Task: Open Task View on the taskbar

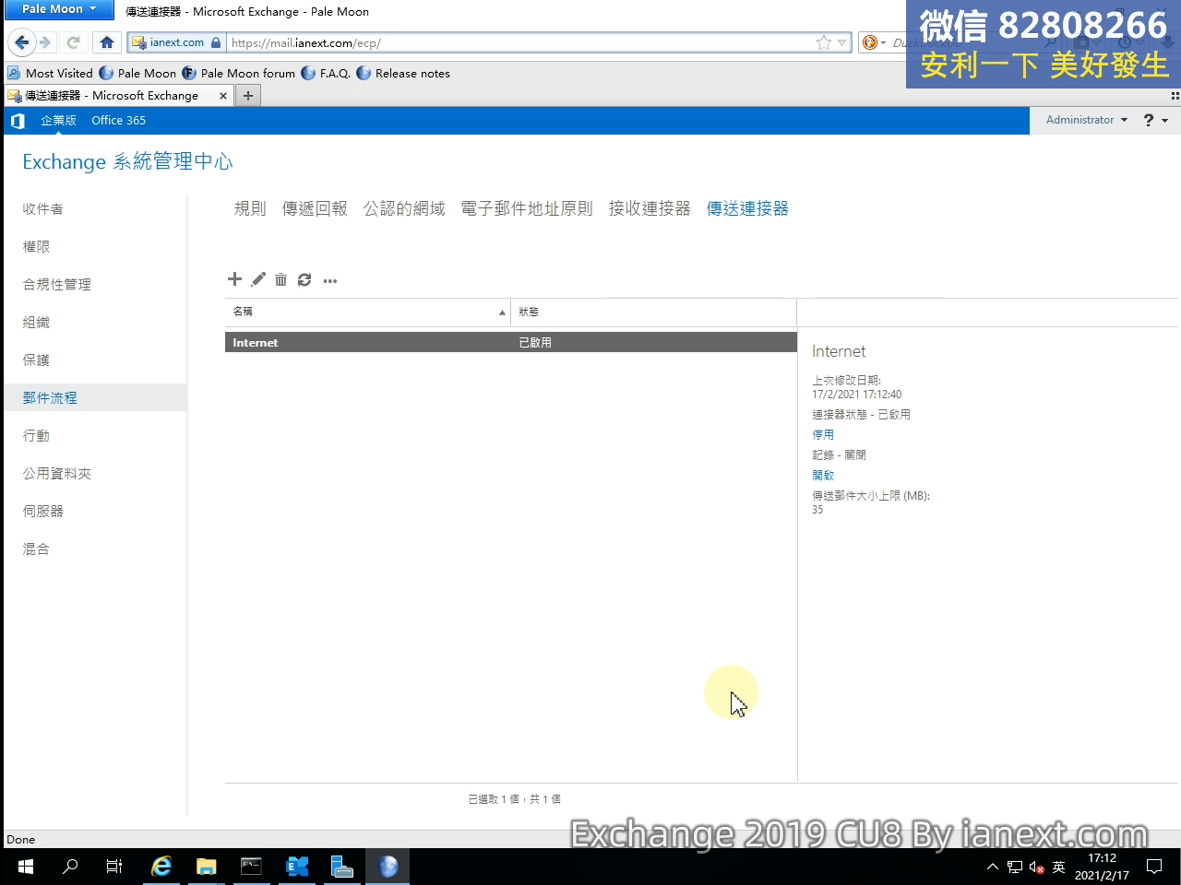Action: click(x=114, y=867)
